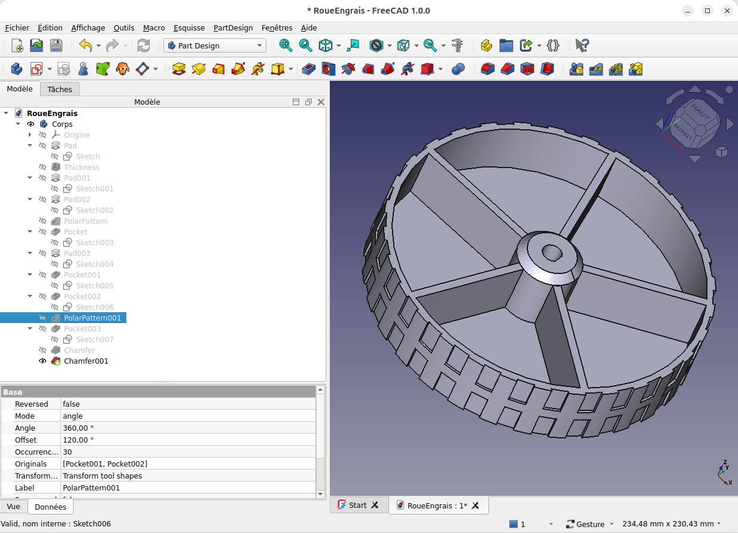Switch to the Vue properties tab
The image size is (738, 533).
[13, 507]
